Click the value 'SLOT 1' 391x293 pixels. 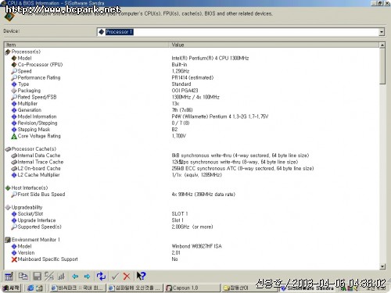pyautogui.click(x=180, y=214)
